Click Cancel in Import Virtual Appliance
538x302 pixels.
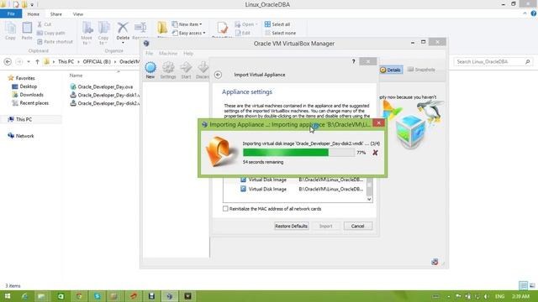[x=357, y=226]
